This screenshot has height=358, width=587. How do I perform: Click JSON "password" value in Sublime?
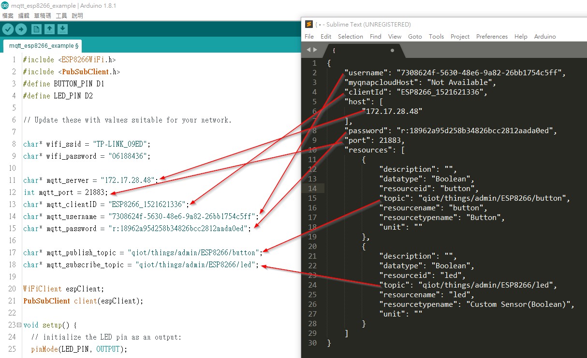(476, 131)
